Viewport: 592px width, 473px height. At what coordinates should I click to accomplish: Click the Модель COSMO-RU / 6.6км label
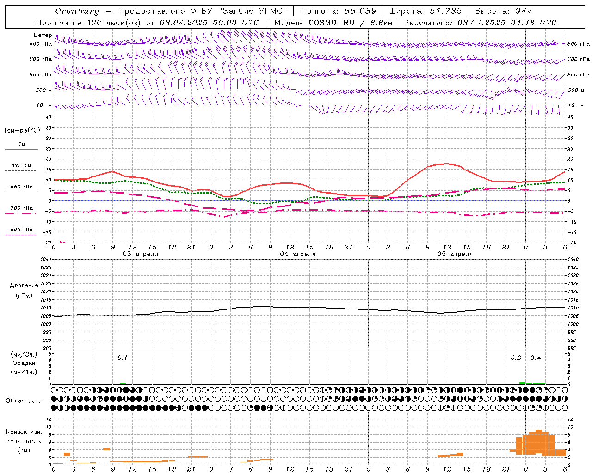click(x=333, y=23)
